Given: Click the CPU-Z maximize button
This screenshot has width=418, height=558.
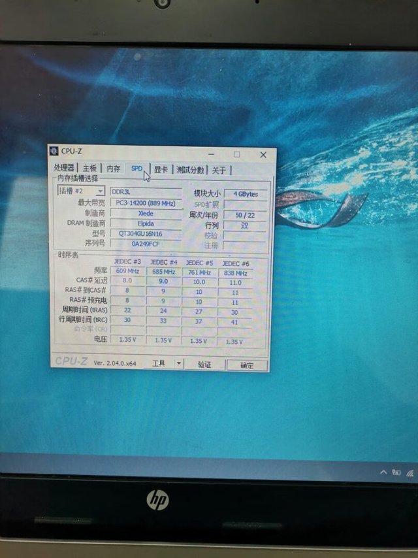Looking at the screenshot, I should click(x=237, y=154).
